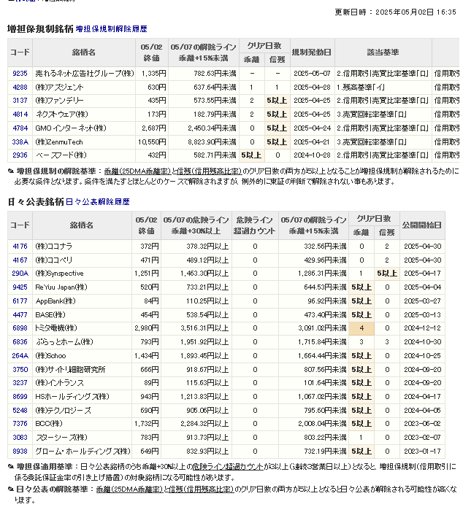Select (株)ZenmuTech stock name
The width and height of the screenshot is (463, 515).
point(59,142)
